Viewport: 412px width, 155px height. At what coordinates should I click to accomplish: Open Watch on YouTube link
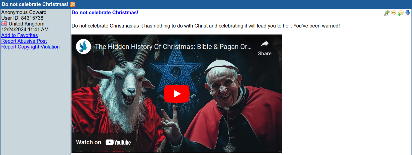click(103, 142)
